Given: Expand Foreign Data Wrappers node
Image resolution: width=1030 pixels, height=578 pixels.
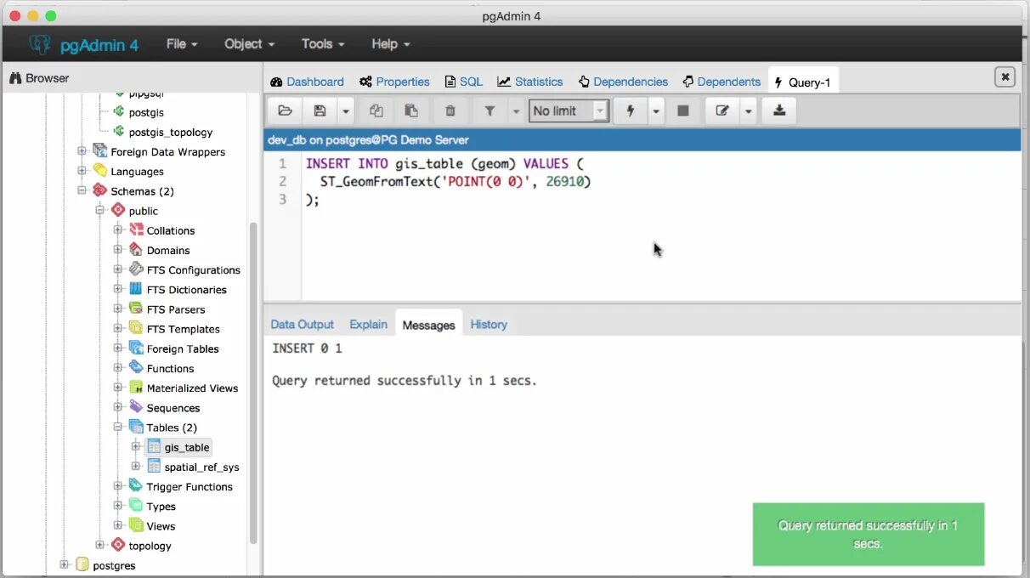Looking at the screenshot, I should click(x=82, y=151).
